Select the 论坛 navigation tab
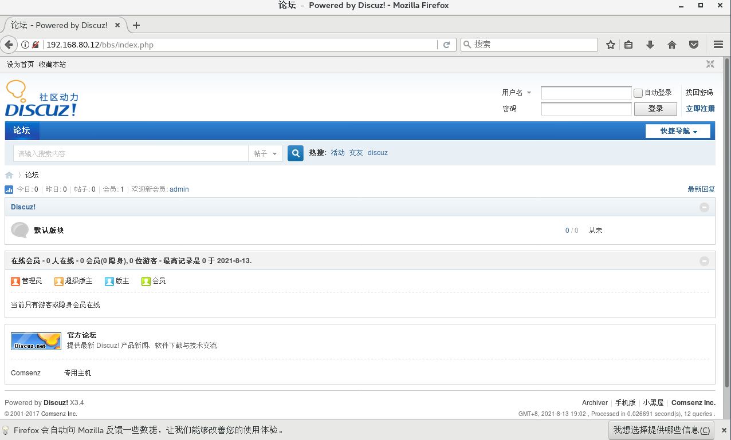 click(x=22, y=130)
